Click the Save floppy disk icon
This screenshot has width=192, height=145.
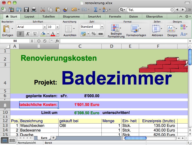[x=26, y=10]
